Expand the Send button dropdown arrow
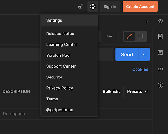 pos(144,55)
